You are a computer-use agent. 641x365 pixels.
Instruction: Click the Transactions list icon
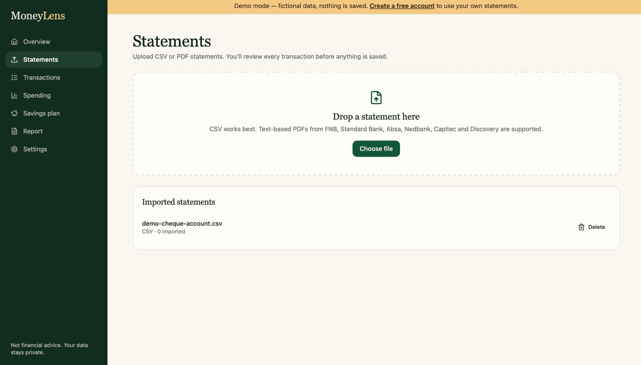click(14, 78)
